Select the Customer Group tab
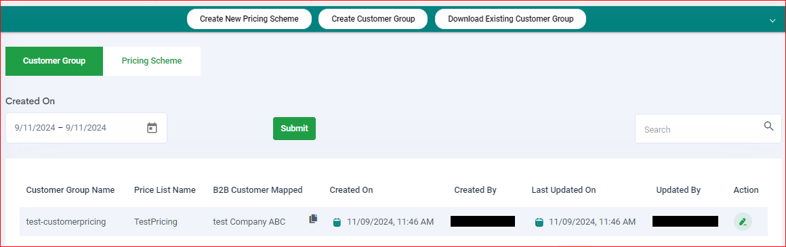Screen dimensions: 786x247 tap(54, 61)
